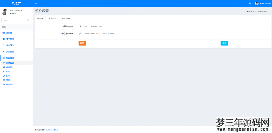Click the Home breadcrumb link
272x133 pixels.
[x=251, y=11]
